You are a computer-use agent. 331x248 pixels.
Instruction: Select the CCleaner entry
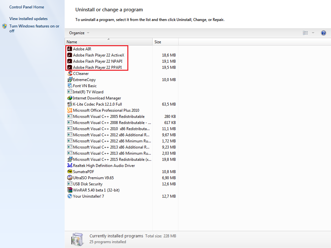tap(81, 73)
